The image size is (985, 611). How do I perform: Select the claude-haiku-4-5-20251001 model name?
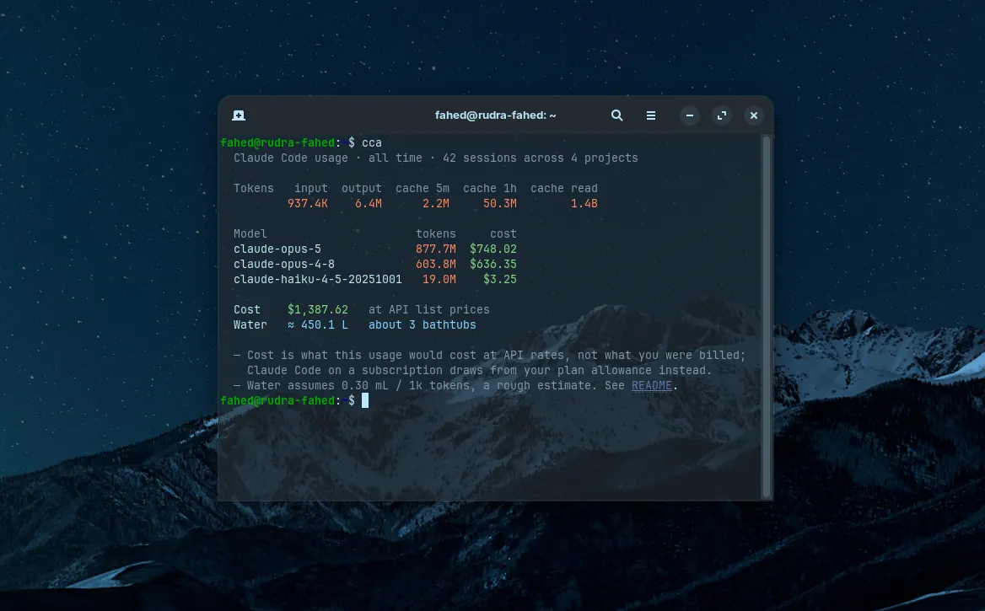tap(318, 280)
